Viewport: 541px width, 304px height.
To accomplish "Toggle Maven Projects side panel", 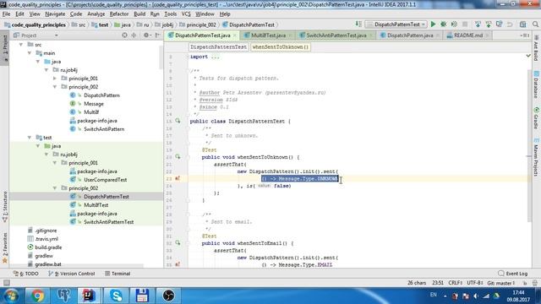I will coord(536,157).
